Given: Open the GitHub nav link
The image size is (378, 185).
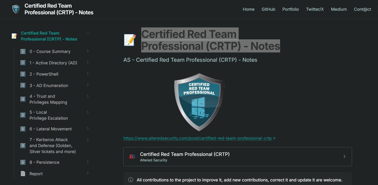Looking at the screenshot, I should pos(268,9).
